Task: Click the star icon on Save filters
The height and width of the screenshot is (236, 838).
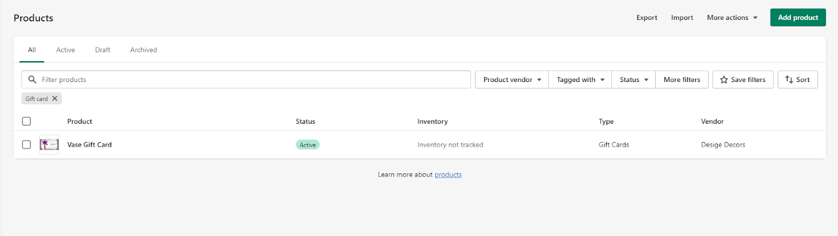Action: coord(724,80)
